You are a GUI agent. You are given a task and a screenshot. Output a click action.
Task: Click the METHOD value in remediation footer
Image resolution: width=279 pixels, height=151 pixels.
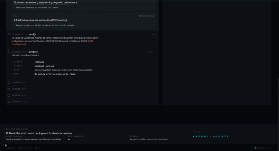pos(149,140)
